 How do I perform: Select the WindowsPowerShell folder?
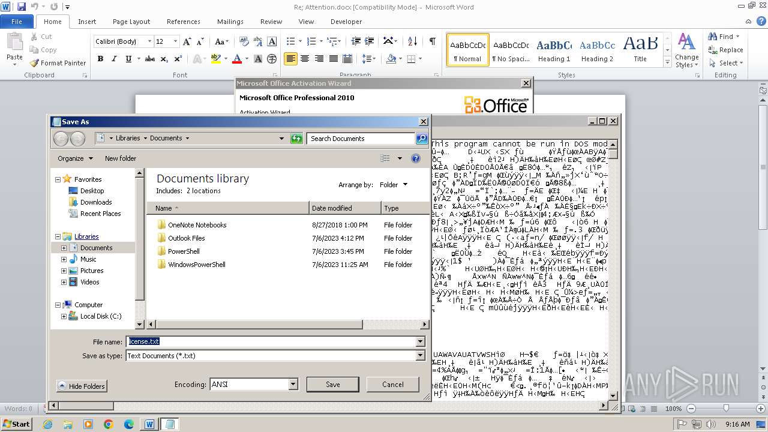pos(196,265)
